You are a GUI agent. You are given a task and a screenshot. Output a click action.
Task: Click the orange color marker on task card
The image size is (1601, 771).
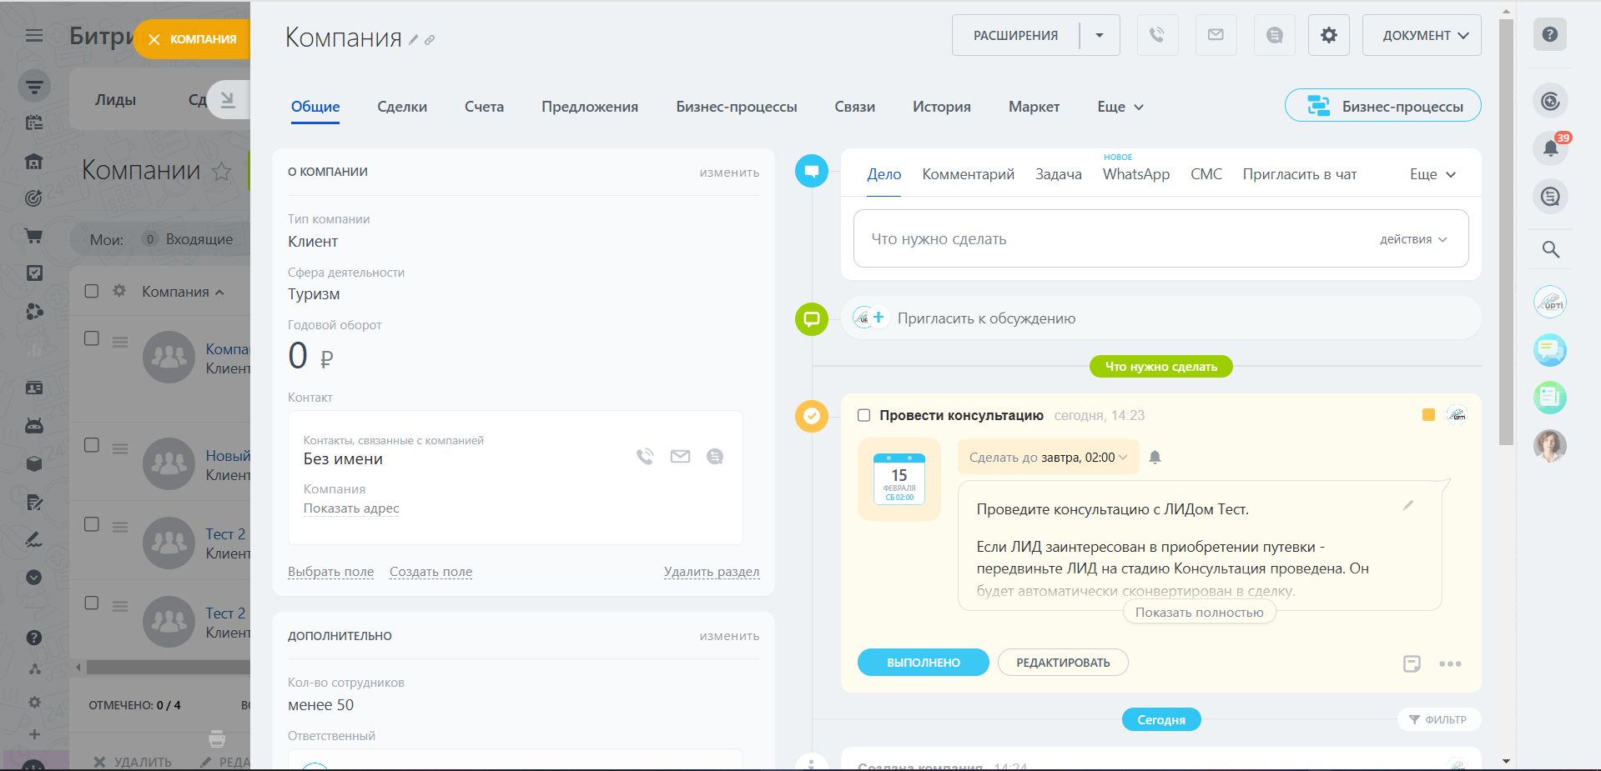point(1428,415)
